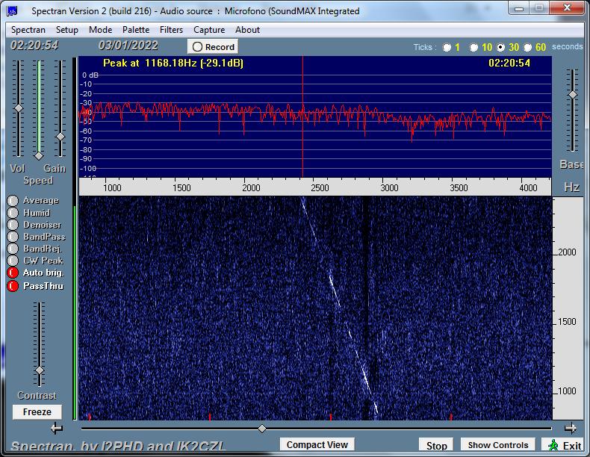Click the right arrow beside the scroll bar
Screen dimensions: 590x457
pyautogui.click(x=571, y=428)
